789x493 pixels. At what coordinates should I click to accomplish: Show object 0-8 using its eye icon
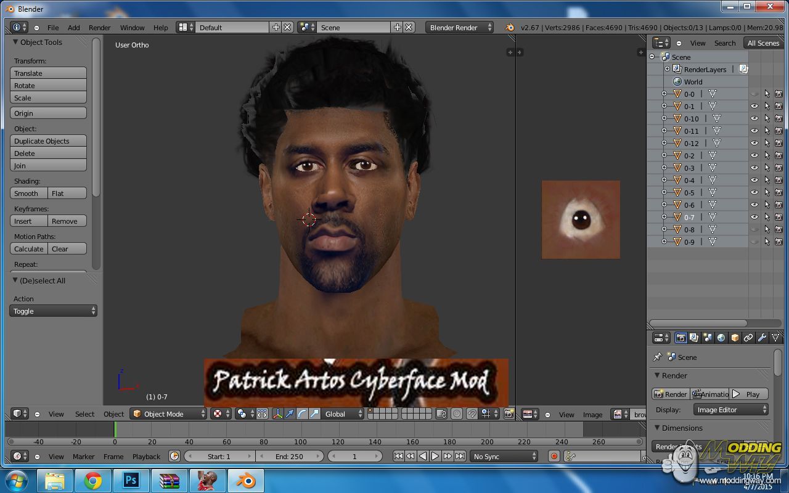754,229
